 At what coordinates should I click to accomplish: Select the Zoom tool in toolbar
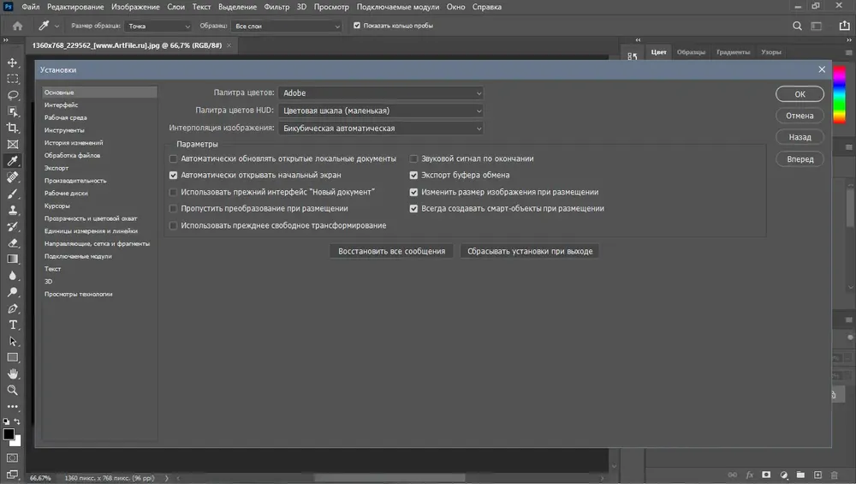click(13, 391)
